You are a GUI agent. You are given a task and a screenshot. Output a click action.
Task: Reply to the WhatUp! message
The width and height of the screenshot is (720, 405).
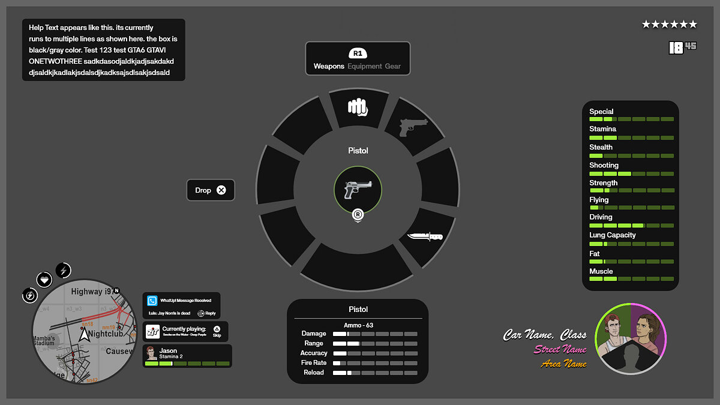[x=206, y=313]
